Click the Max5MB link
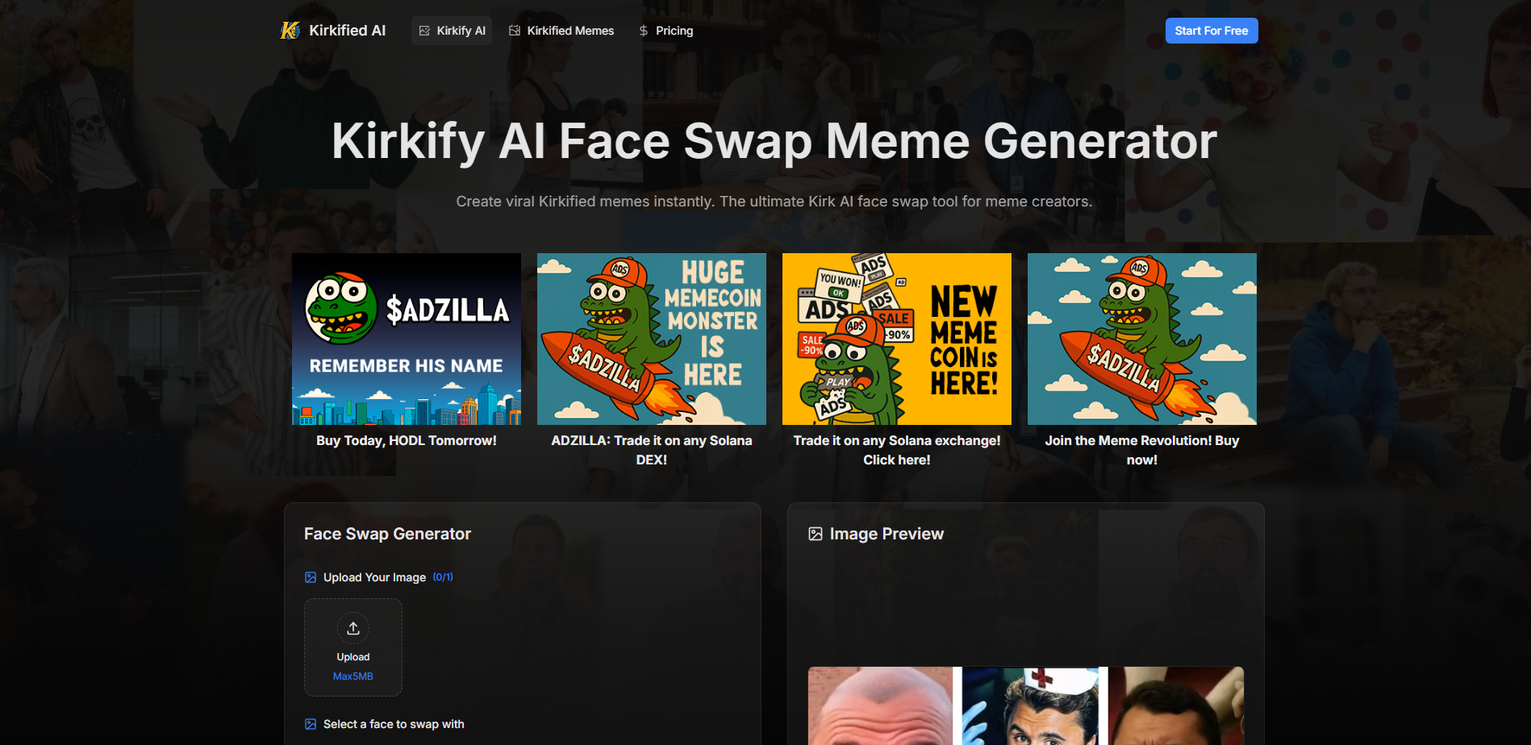 353,676
